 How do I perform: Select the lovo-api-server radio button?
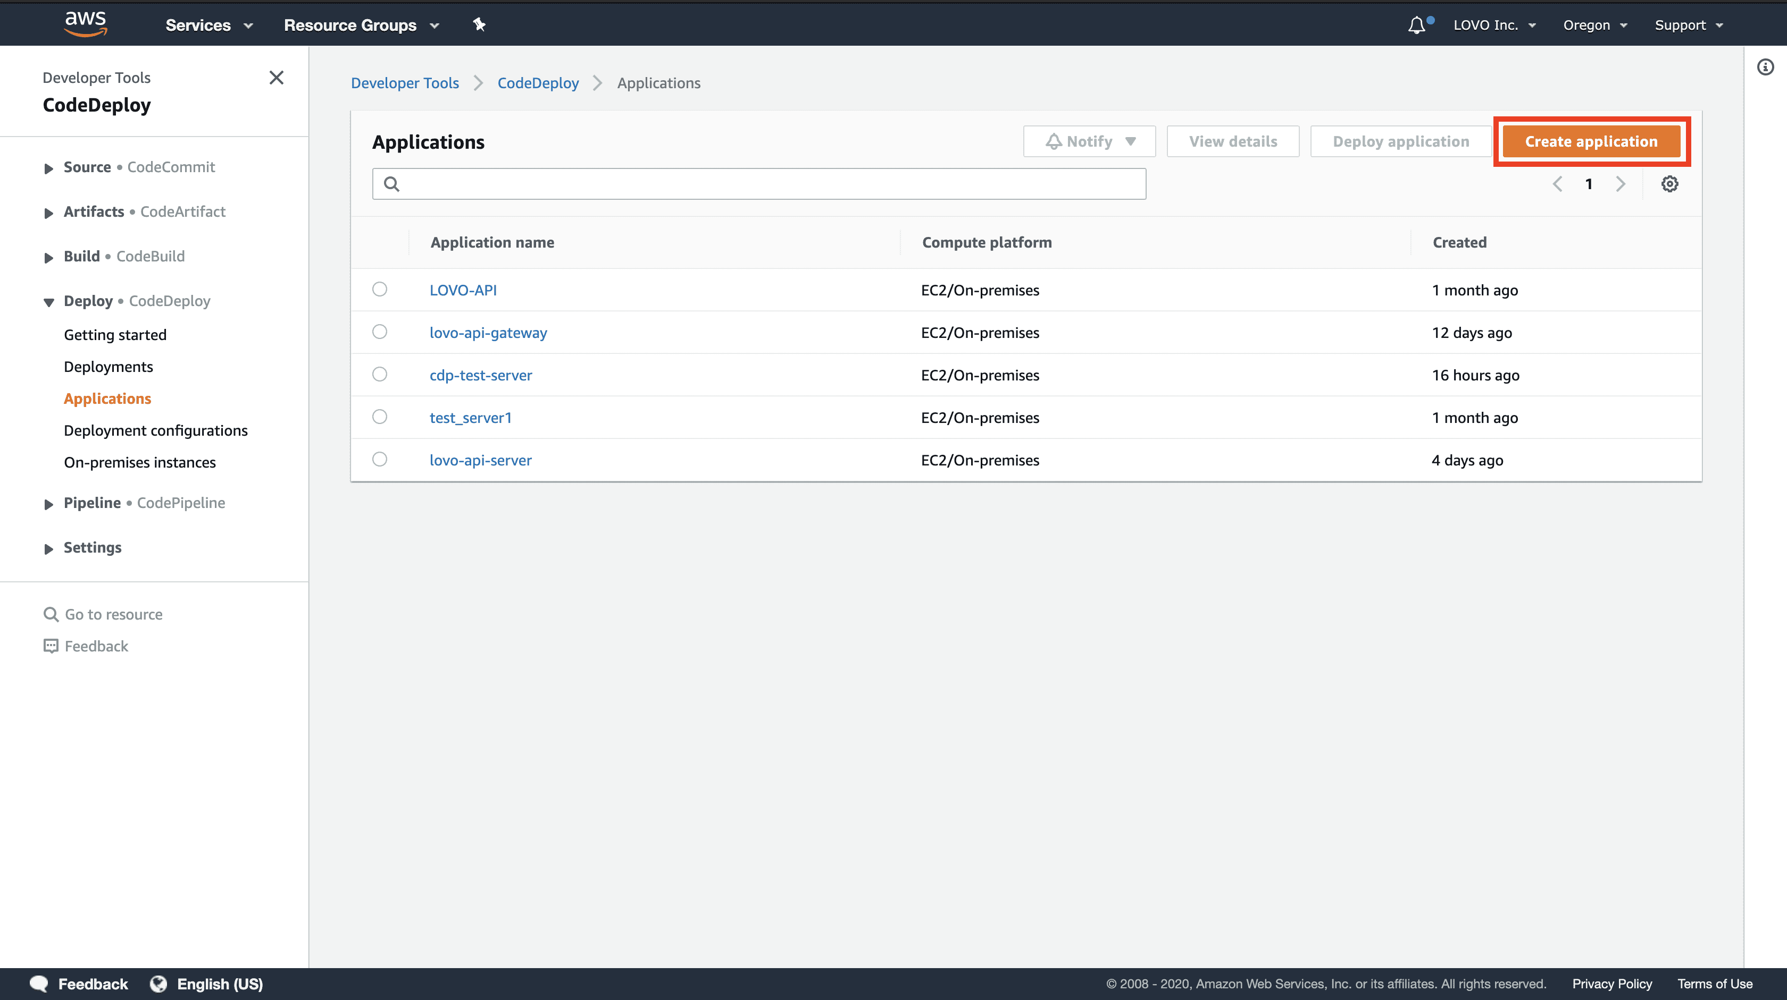coord(379,460)
